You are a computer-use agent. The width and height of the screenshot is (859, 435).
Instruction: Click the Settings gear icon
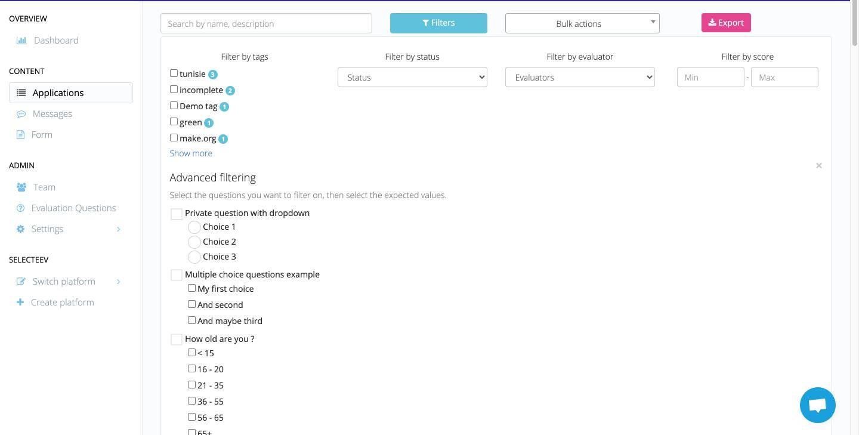point(20,229)
